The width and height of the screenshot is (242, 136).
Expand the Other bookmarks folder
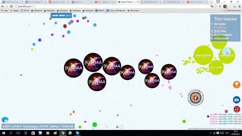point(232,11)
